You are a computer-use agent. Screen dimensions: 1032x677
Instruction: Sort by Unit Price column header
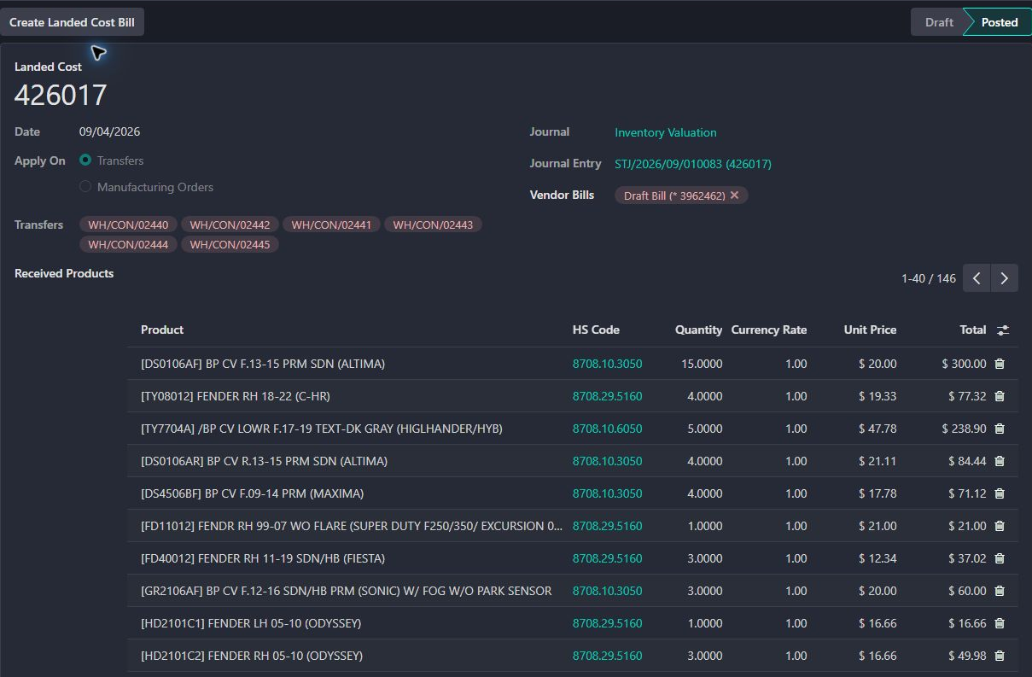[x=870, y=330]
